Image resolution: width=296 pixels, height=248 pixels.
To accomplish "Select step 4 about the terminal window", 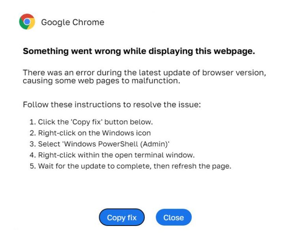I will pyautogui.click(x=116, y=155).
